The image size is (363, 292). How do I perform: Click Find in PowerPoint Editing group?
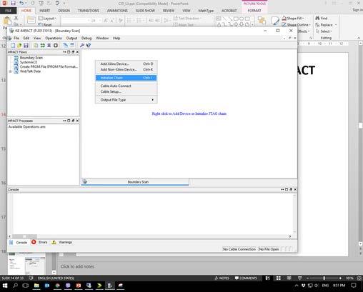click(x=322, y=19)
